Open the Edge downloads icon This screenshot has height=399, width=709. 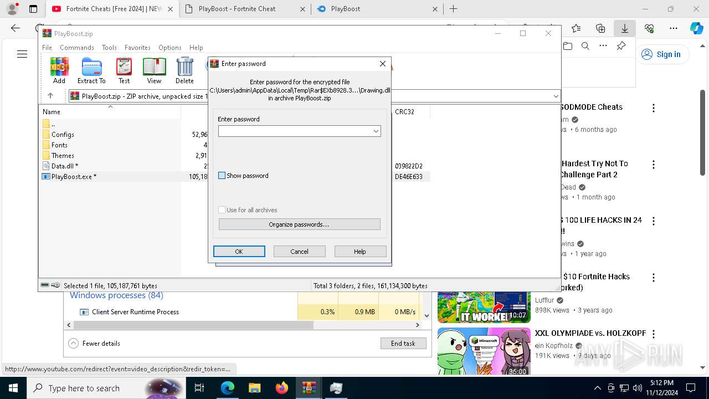pos(625,28)
